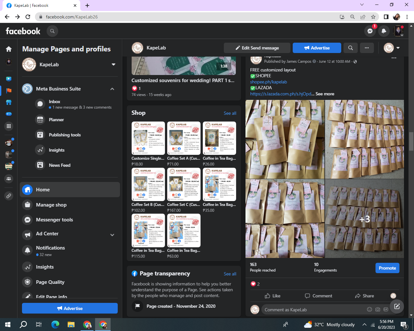The height and width of the screenshot is (331, 414).
Task: Click the Facebook search magnifier icon
Action: click(x=52, y=31)
